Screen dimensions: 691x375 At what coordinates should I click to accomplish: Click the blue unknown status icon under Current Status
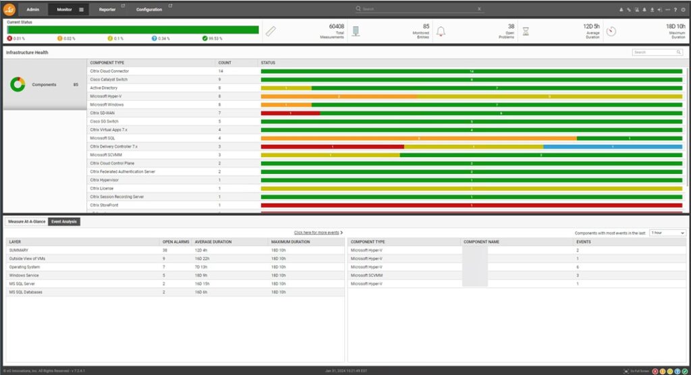pos(155,38)
